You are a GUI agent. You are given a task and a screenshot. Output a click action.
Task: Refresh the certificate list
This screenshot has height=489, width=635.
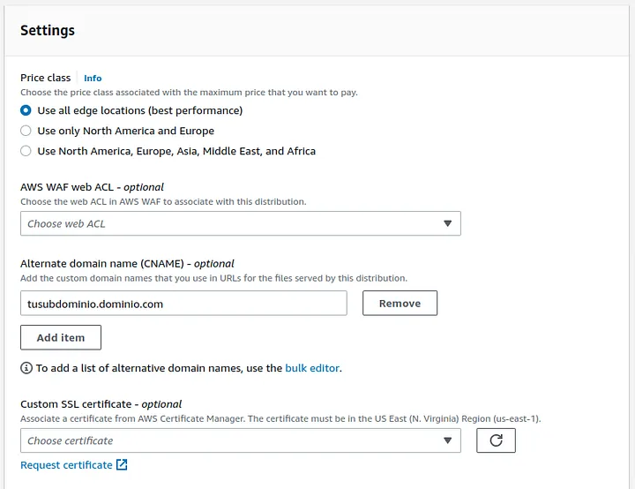click(x=496, y=440)
